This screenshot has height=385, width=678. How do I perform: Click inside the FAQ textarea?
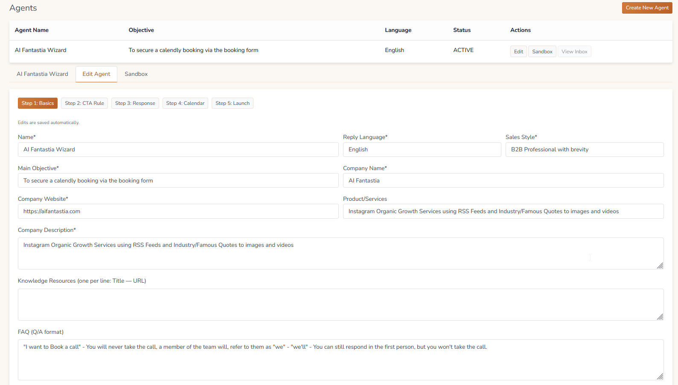[x=341, y=360]
